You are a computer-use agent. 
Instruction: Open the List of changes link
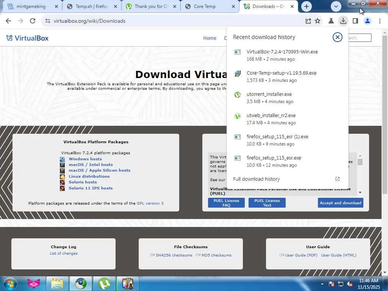coord(64,253)
